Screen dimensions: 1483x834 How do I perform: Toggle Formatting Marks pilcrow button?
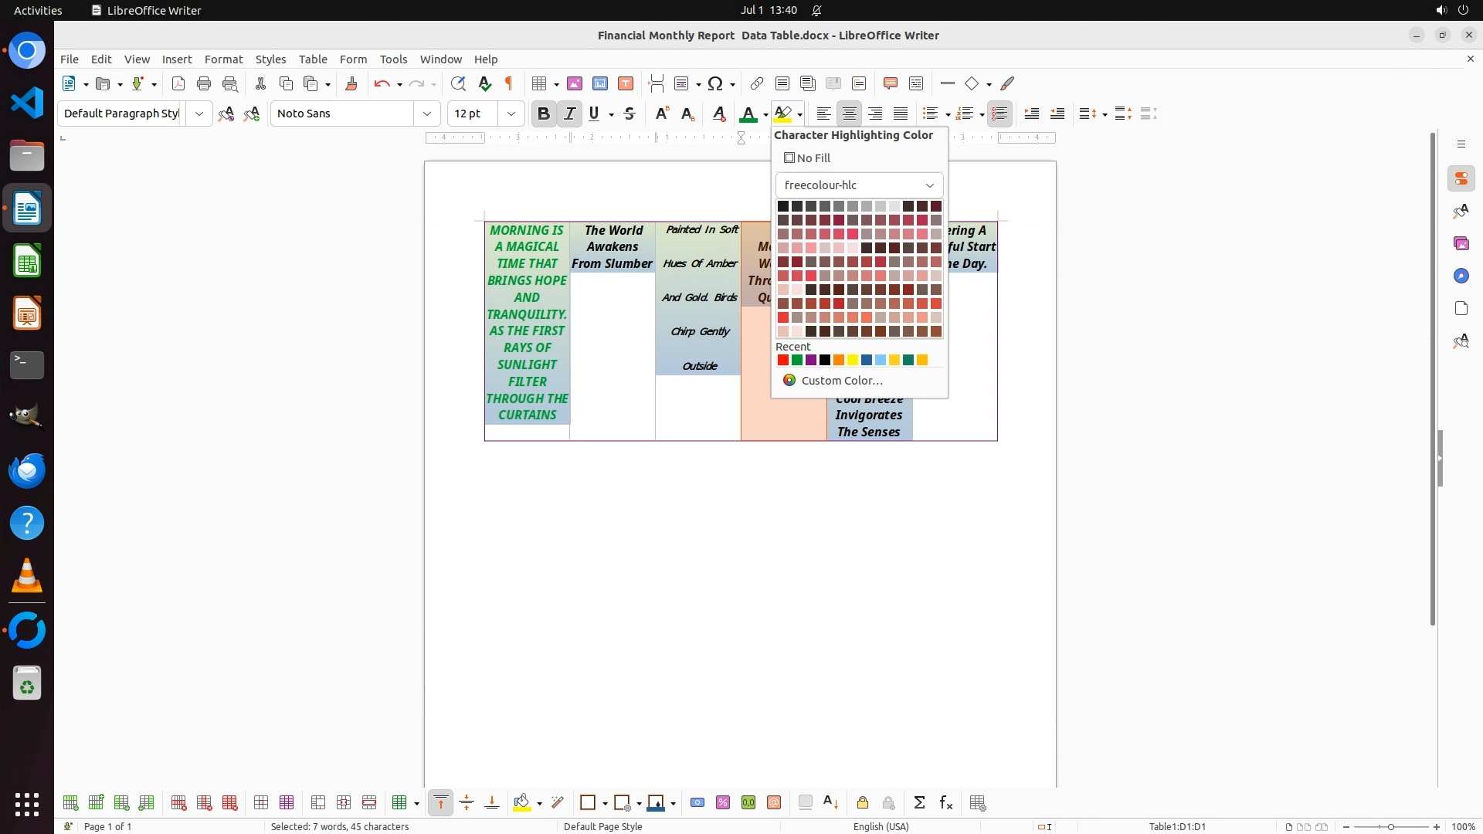pos(509,84)
